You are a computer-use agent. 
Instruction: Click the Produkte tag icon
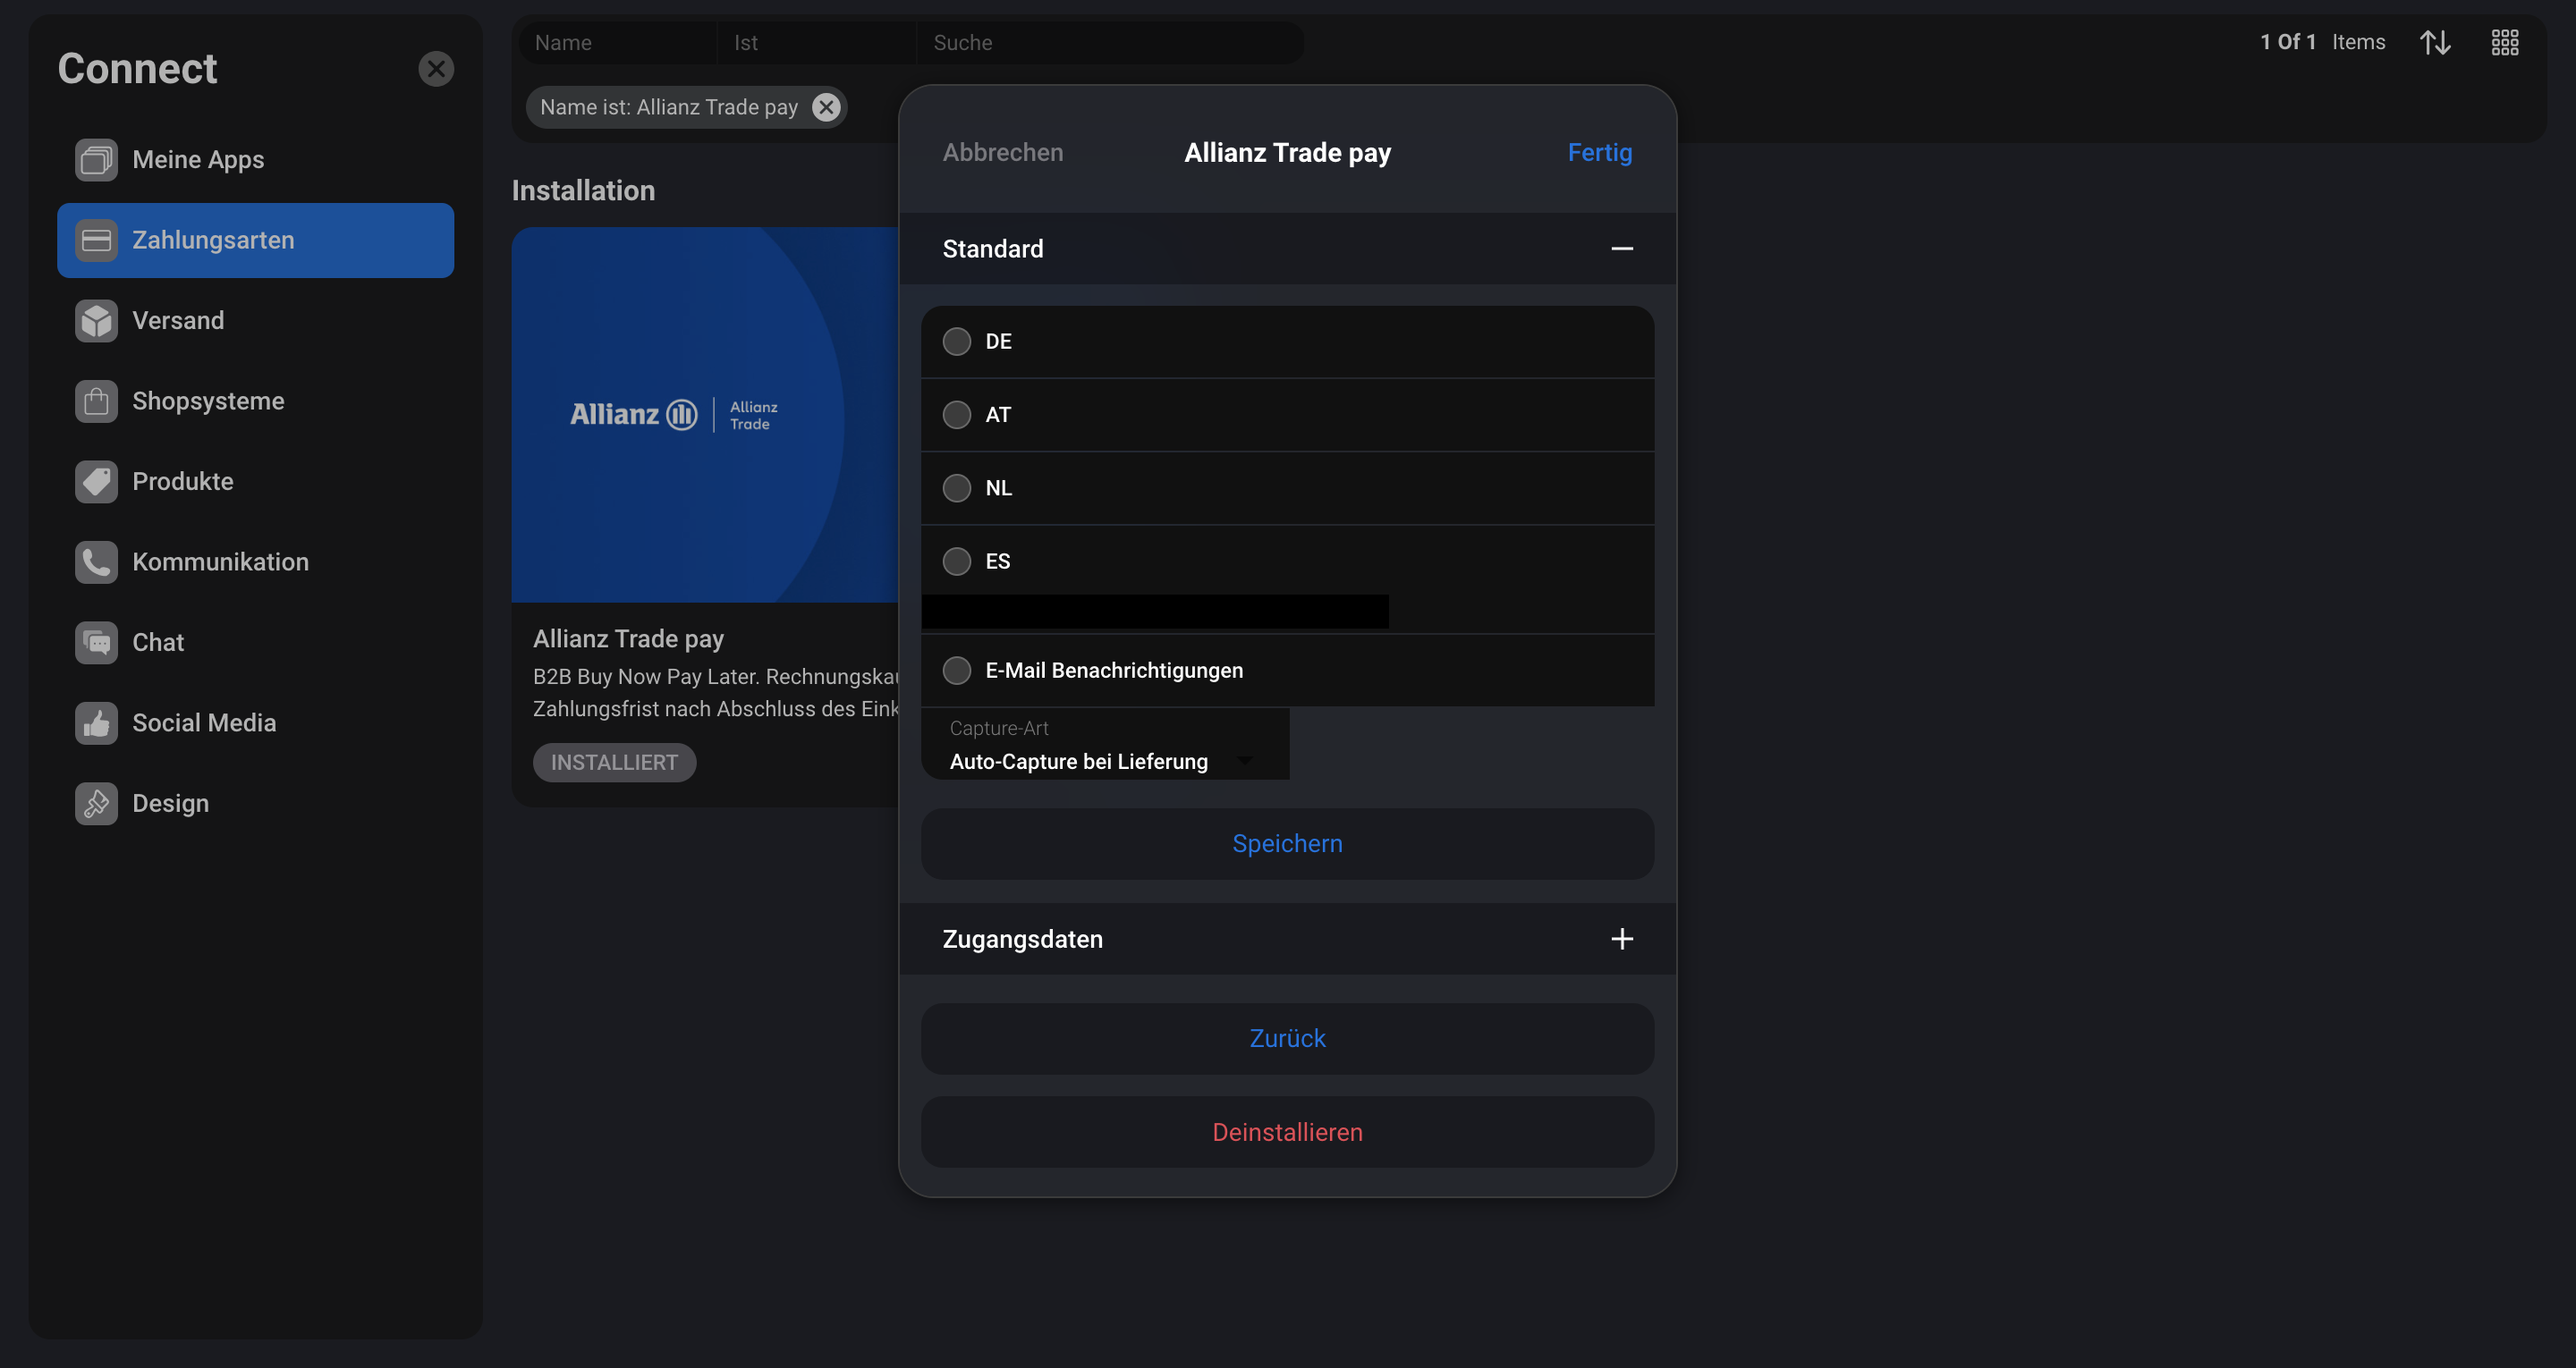pyautogui.click(x=96, y=482)
